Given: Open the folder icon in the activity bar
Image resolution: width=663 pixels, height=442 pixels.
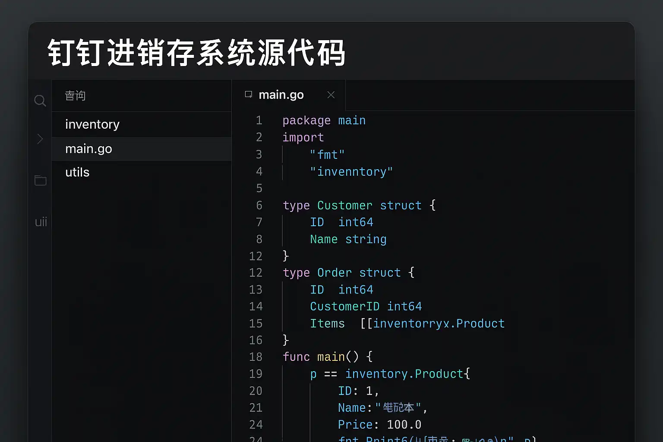Looking at the screenshot, I should point(41,180).
